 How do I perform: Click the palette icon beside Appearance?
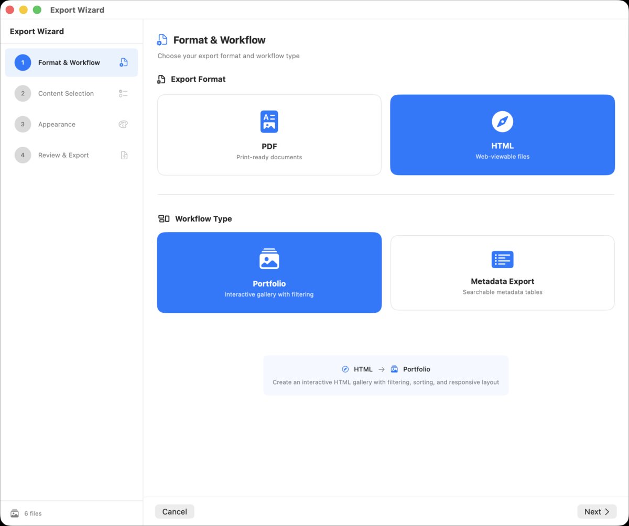123,124
